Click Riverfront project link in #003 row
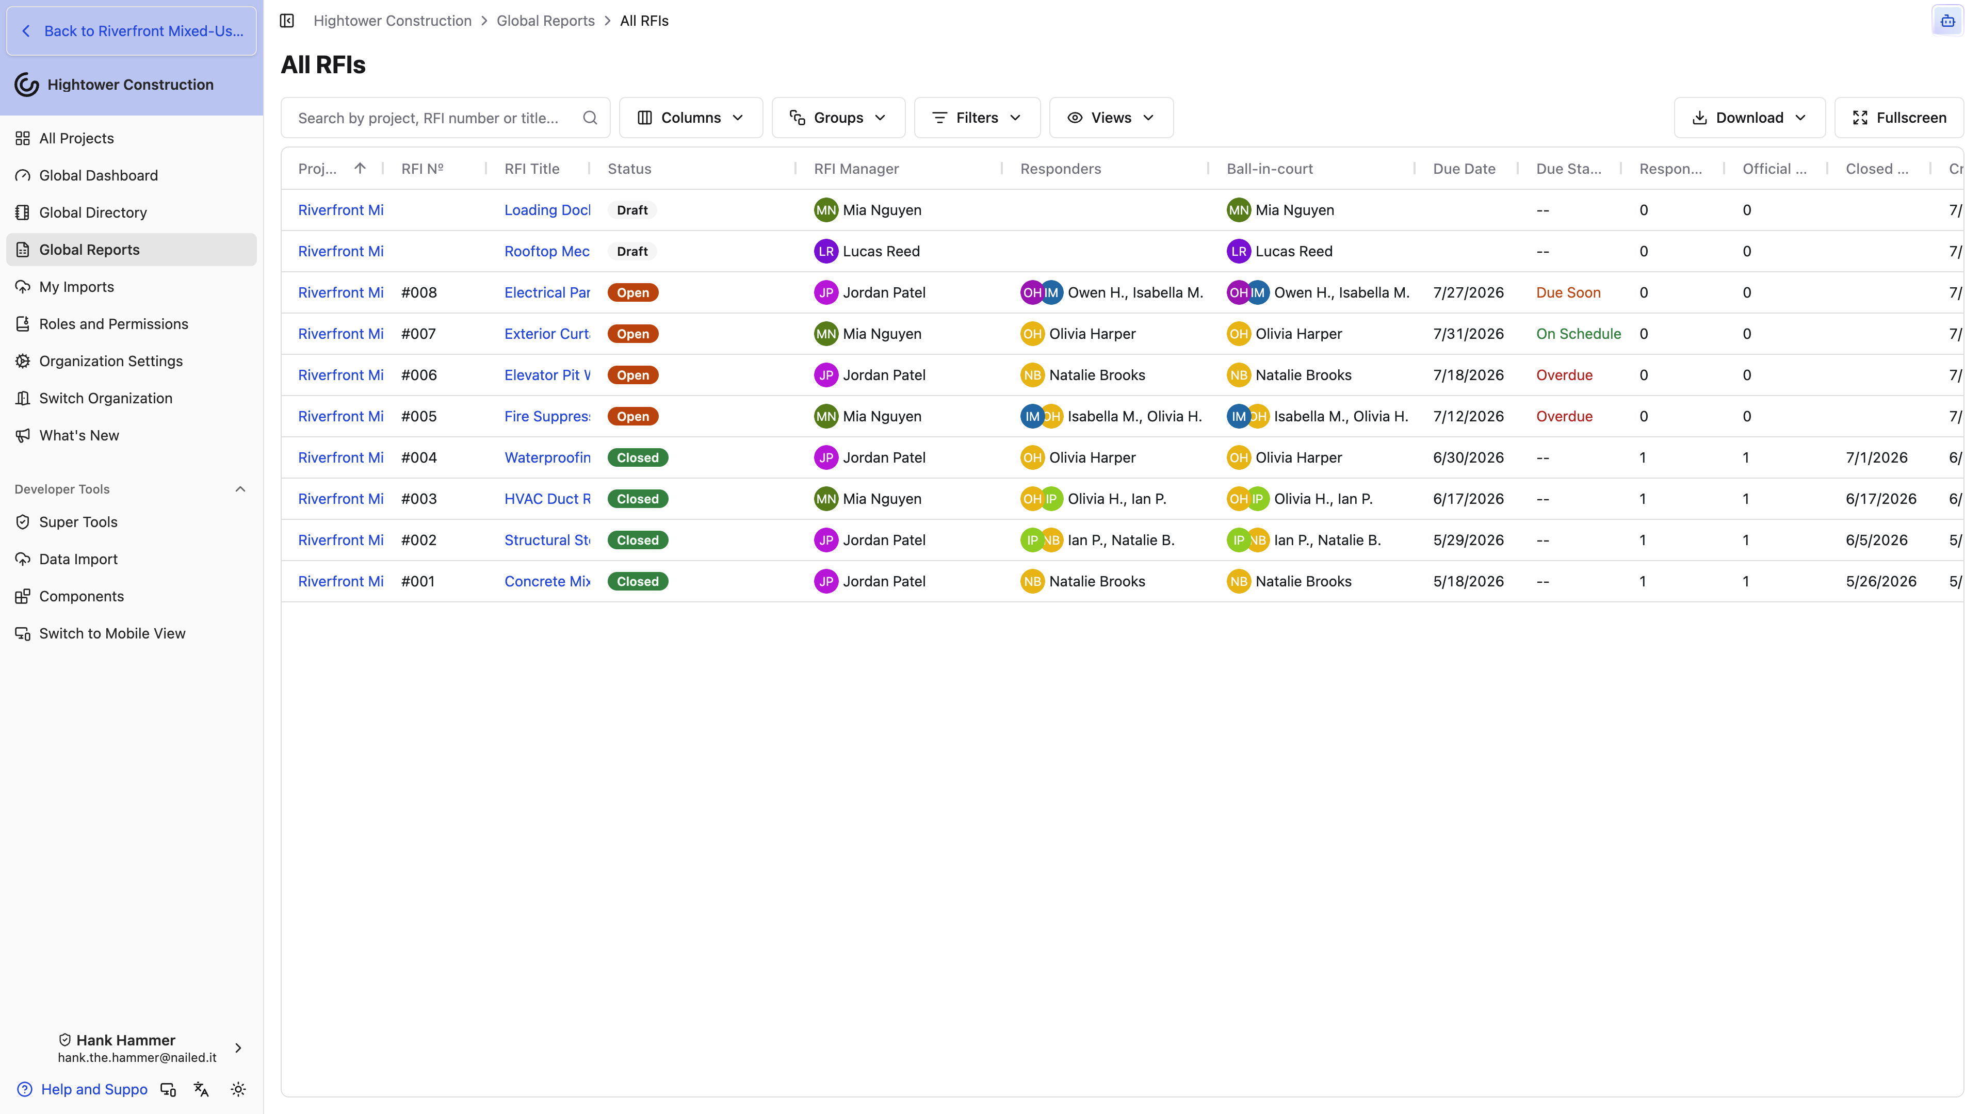This screenshot has height=1114, width=1981. tap(340, 499)
